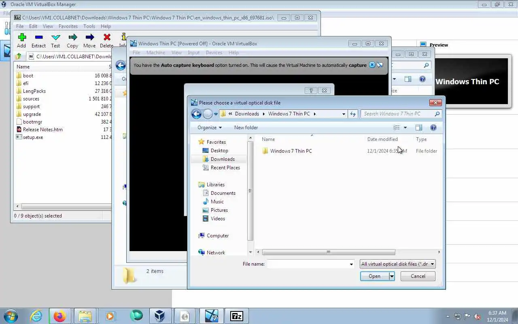The image size is (518, 324).
Task: Click the 7-Zip Delete toolbar icon
Action: [107, 37]
